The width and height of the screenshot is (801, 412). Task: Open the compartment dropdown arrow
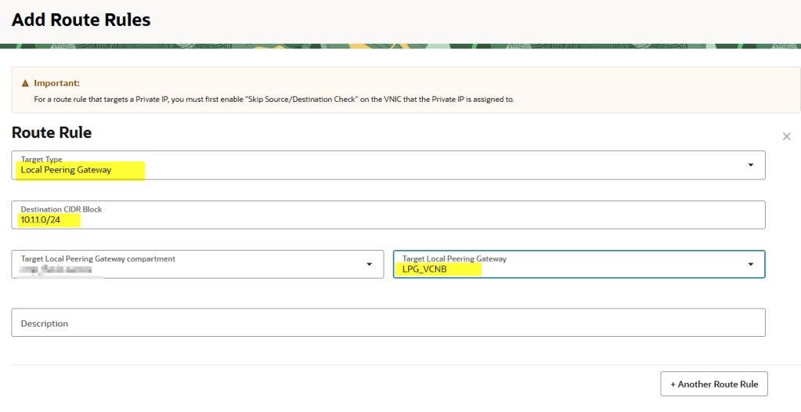point(369,265)
